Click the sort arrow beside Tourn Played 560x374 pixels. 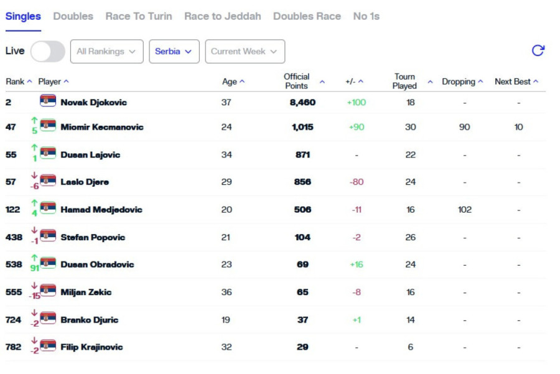pyautogui.click(x=430, y=82)
